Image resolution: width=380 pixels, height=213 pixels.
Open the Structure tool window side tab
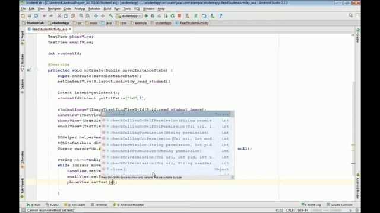[23, 63]
